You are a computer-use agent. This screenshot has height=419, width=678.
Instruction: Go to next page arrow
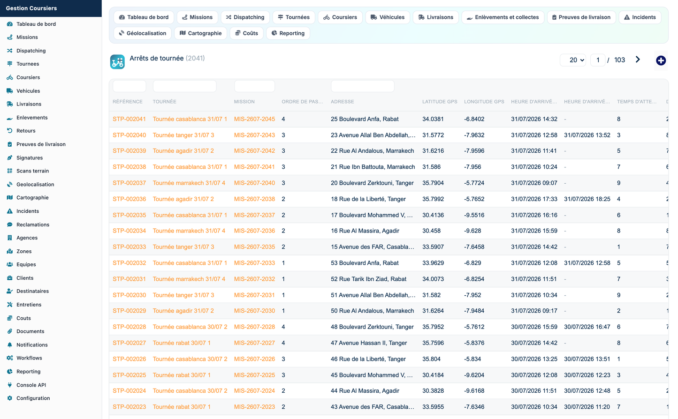pos(638,60)
